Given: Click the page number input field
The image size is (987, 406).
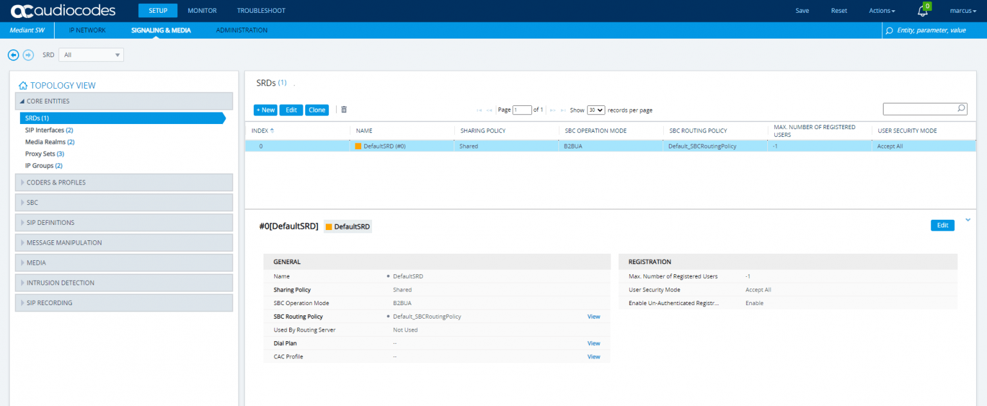Looking at the screenshot, I should (x=522, y=110).
